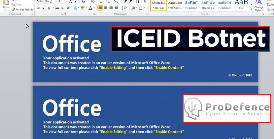Align text right

click(111, 8)
